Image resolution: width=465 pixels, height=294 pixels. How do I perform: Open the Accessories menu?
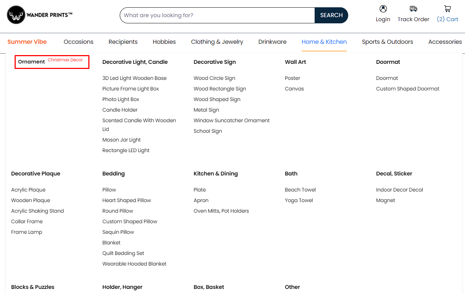pos(445,42)
